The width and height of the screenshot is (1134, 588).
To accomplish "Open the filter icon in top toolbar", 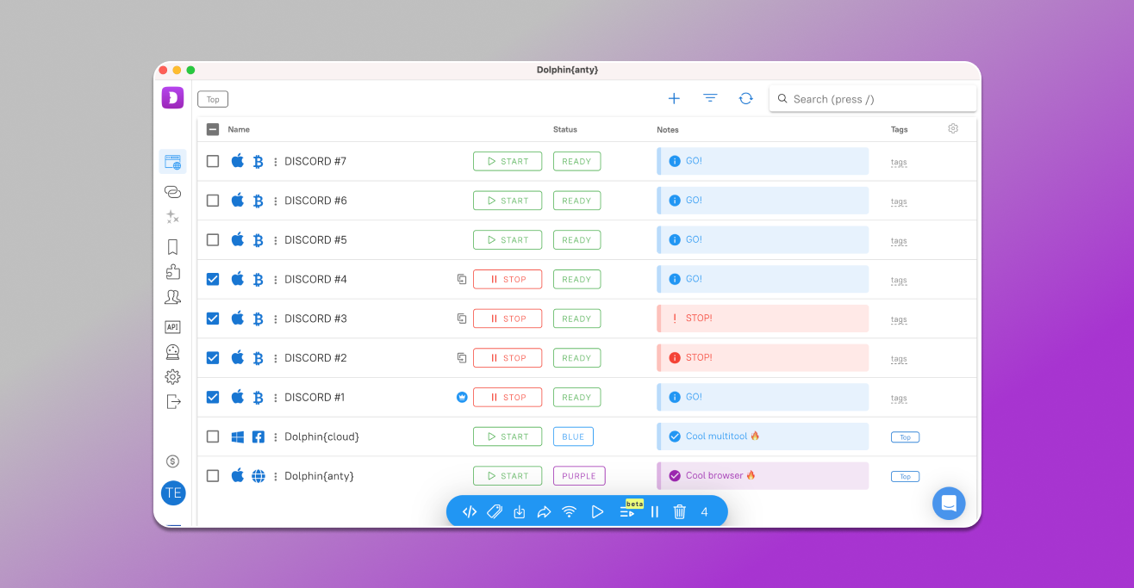I will point(710,99).
